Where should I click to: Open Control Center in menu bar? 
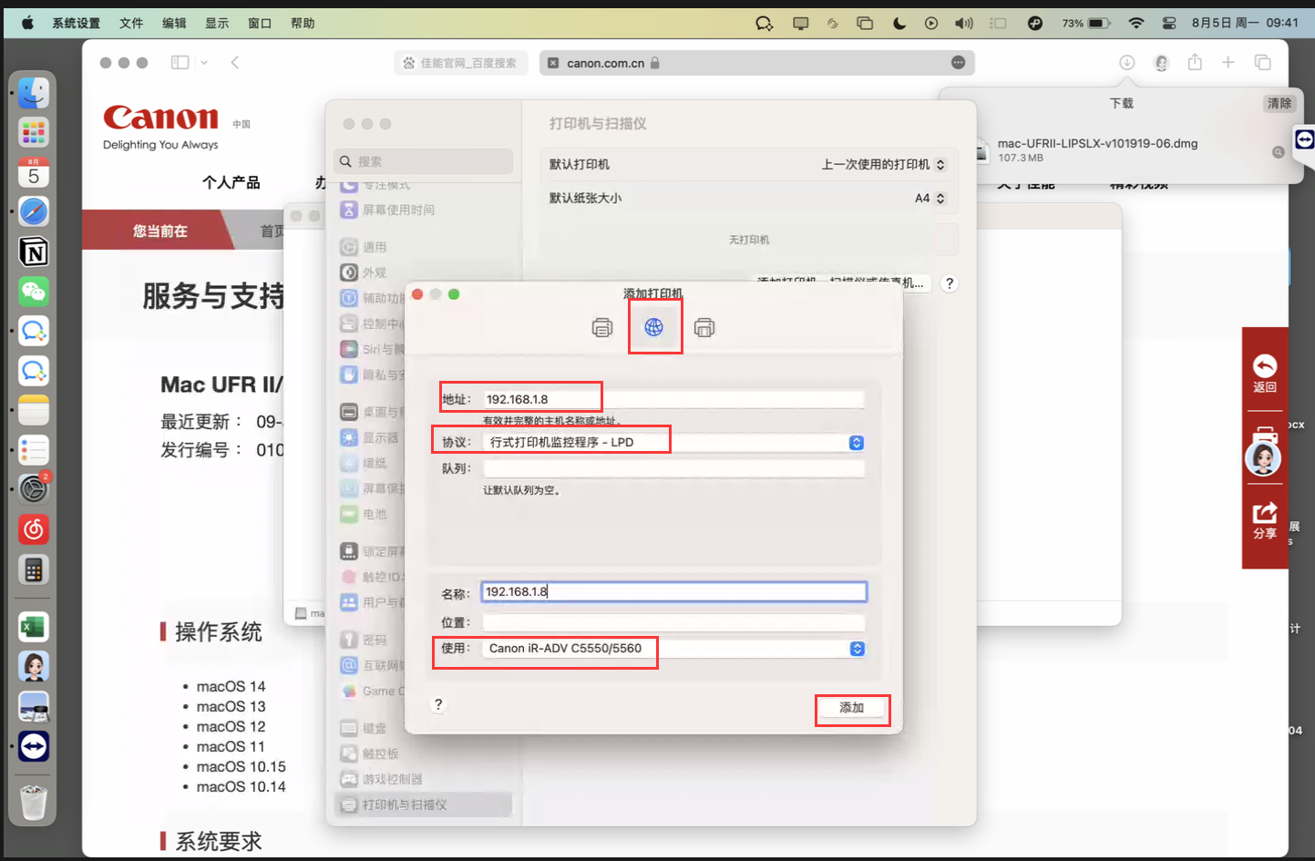(x=1169, y=24)
